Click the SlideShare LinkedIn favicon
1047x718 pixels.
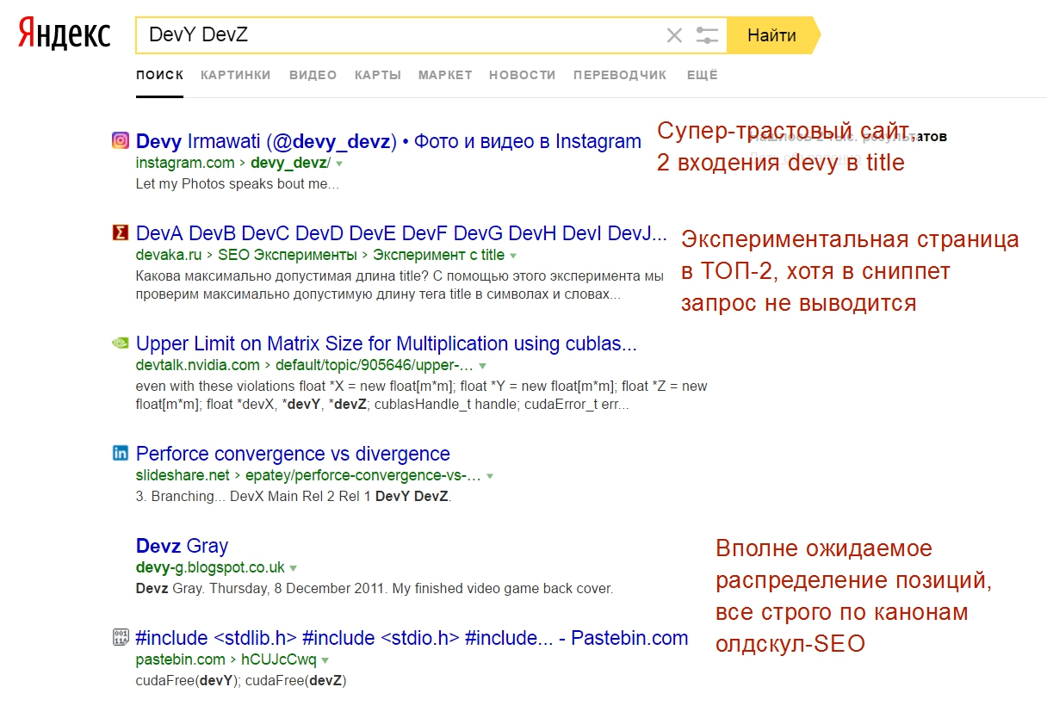(121, 453)
